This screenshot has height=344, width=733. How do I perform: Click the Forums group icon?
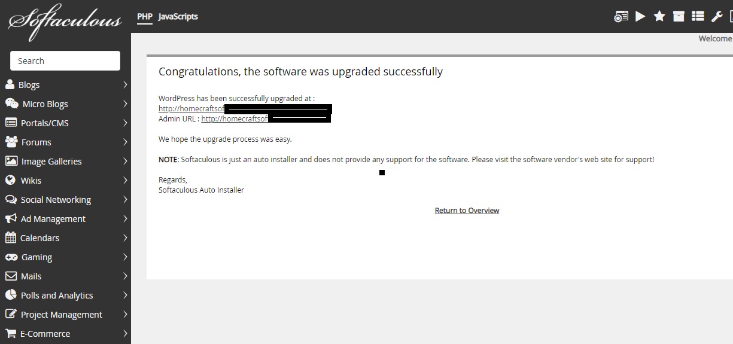(11, 142)
